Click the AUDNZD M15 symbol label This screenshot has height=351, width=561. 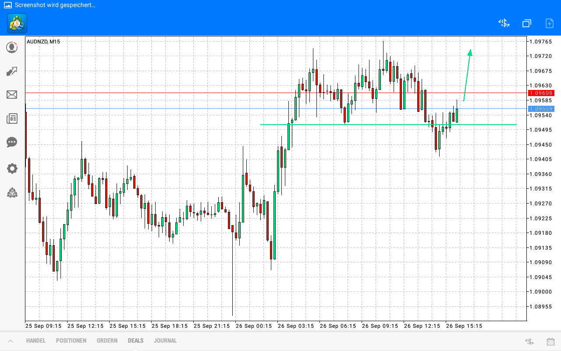pyautogui.click(x=43, y=42)
